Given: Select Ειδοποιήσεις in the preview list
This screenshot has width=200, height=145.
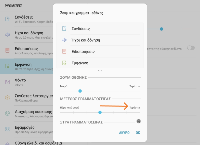Looking at the screenshot, I should pyautogui.click(x=83, y=52).
